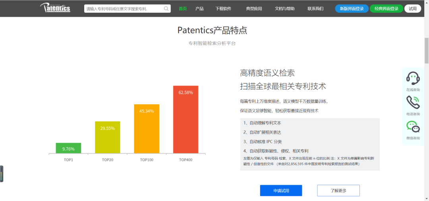Viewport: 429px width, 201px height.
Task: Click the 在线咨询 label
Action: pyautogui.click(x=413, y=90)
